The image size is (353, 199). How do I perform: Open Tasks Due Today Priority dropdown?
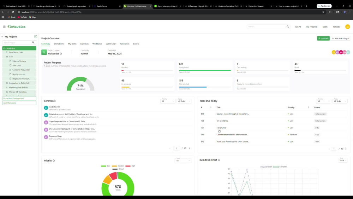323,101
